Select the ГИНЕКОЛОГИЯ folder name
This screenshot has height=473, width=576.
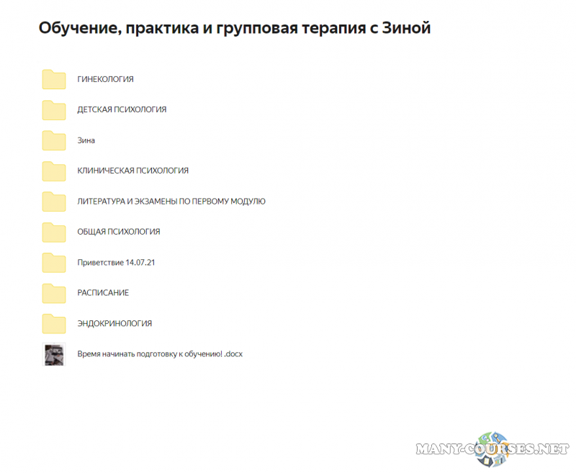tap(105, 79)
